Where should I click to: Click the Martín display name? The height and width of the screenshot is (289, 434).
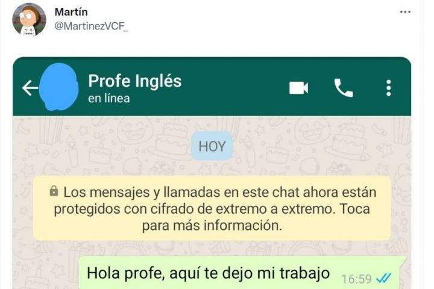pos(71,11)
